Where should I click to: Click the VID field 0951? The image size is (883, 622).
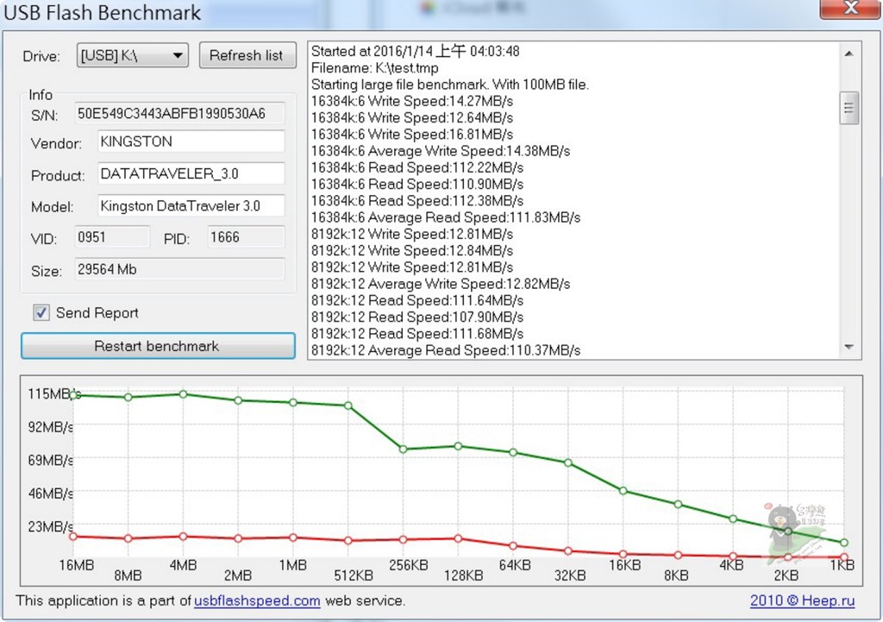coord(112,237)
